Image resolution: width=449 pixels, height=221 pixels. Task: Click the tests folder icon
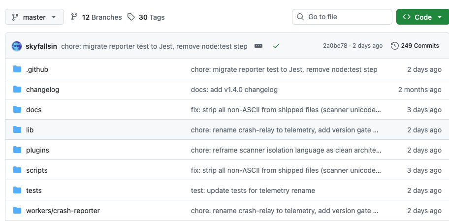click(x=17, y=190)
